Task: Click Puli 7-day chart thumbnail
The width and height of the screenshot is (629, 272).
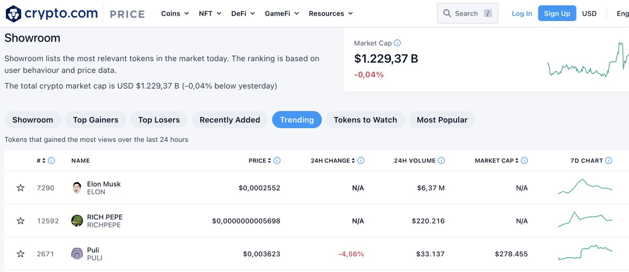Action: point(585,252)
